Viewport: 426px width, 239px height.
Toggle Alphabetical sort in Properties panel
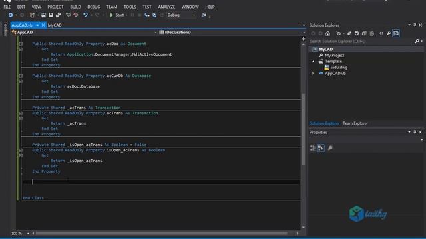(321, 148)
